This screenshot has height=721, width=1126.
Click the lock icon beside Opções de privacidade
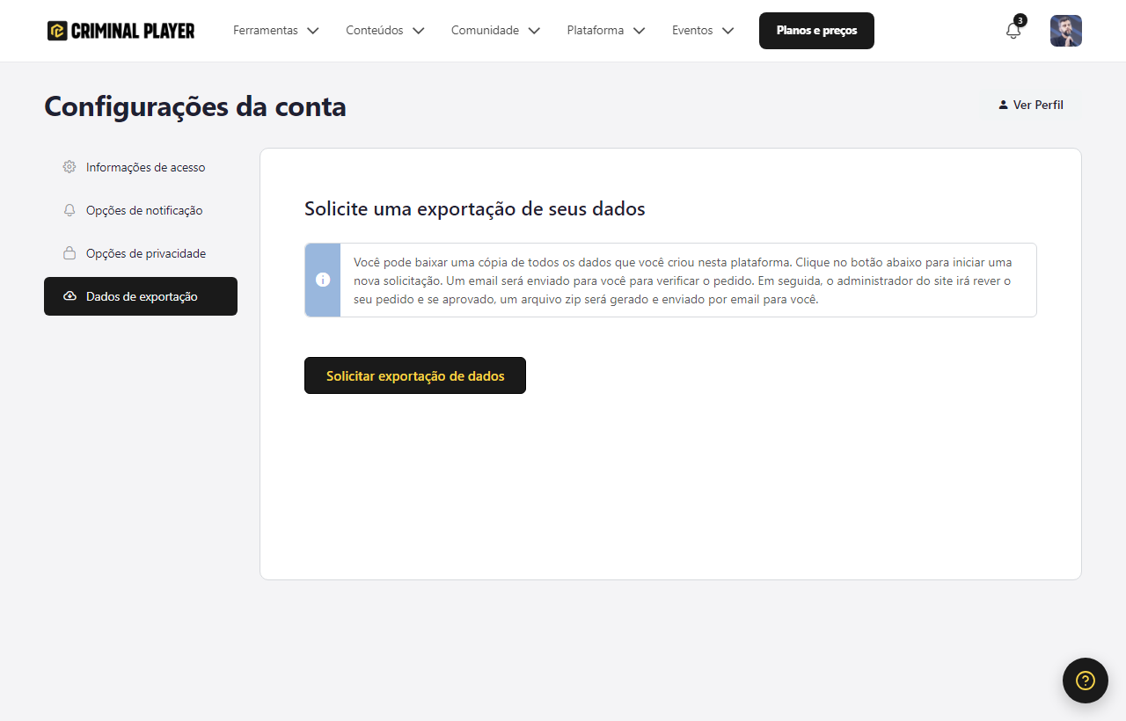coord(69,253)
